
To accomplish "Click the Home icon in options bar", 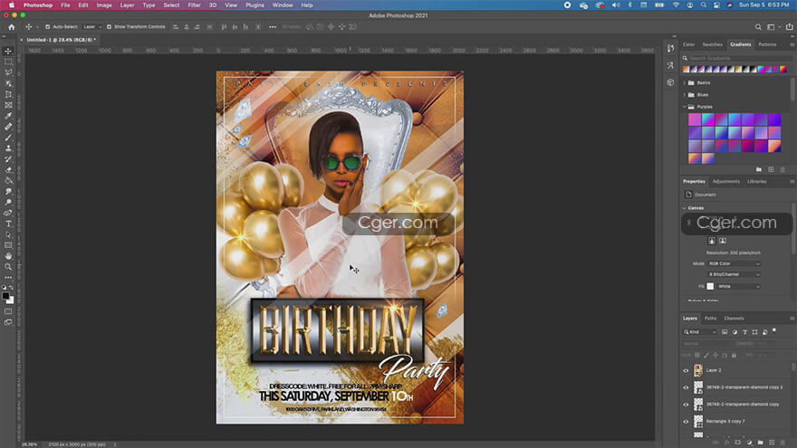I will pos(11,26).
